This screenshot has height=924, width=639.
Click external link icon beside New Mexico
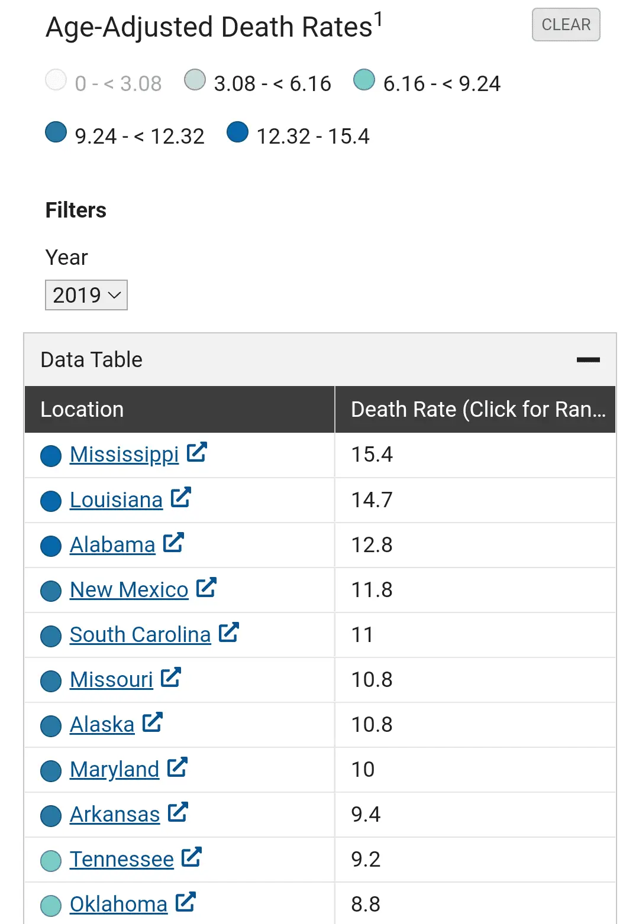coord(206,588)
